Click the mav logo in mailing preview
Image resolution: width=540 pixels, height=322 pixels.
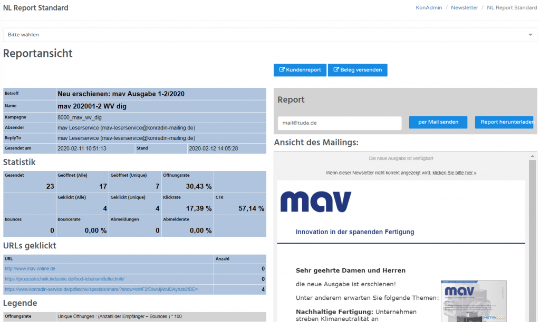pos(316,202)
